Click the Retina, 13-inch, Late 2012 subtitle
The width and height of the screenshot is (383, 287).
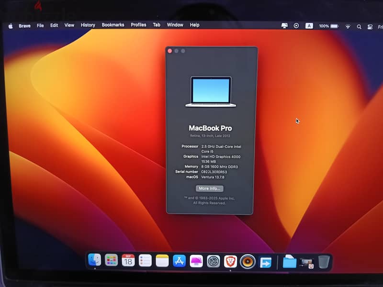coord(210,136)
